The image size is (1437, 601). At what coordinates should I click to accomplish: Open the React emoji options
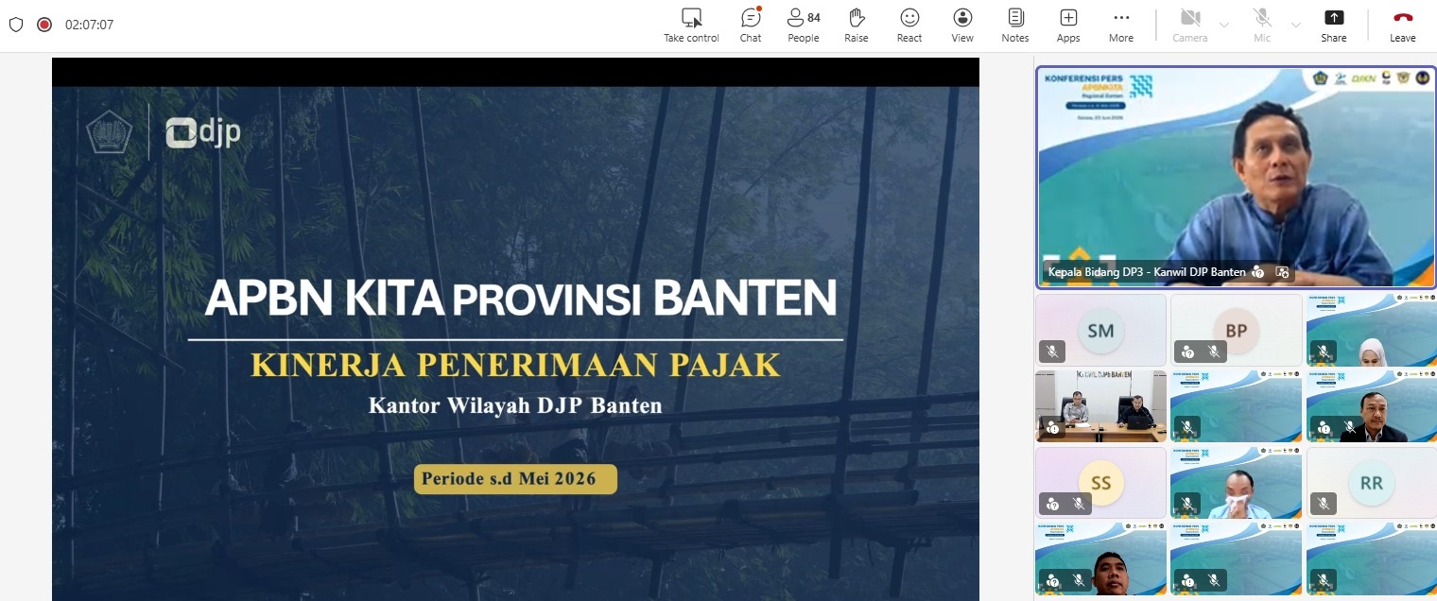tap(909, 26)
